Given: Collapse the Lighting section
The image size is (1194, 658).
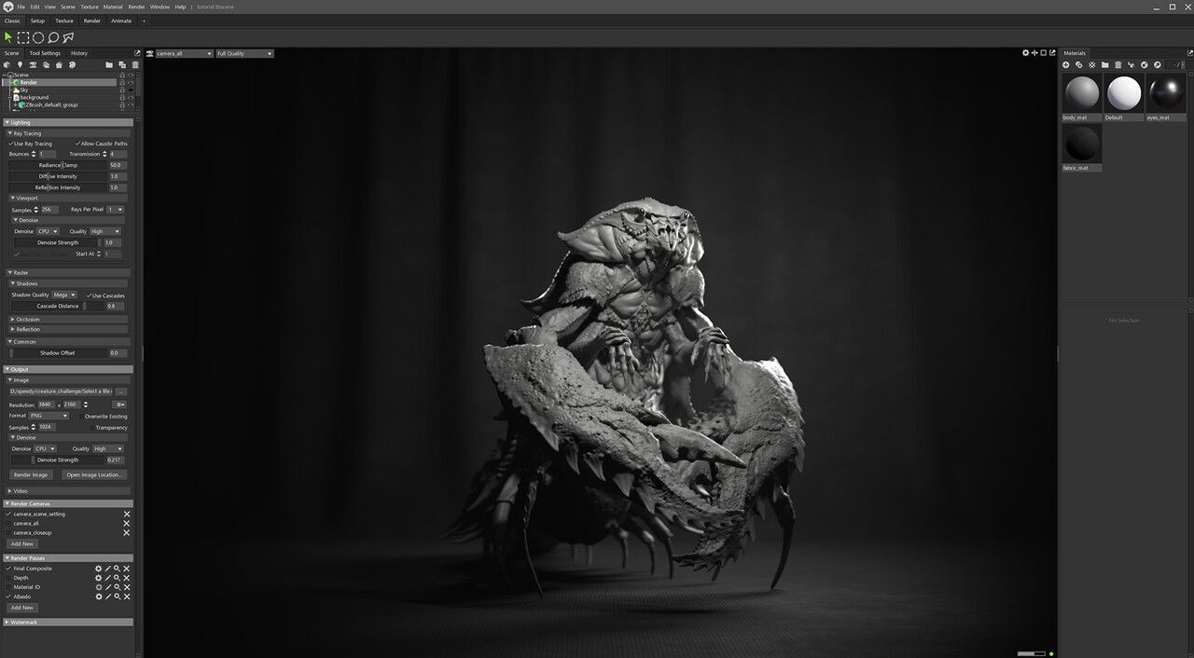Looking at the screenshot, I should (68, 122).
